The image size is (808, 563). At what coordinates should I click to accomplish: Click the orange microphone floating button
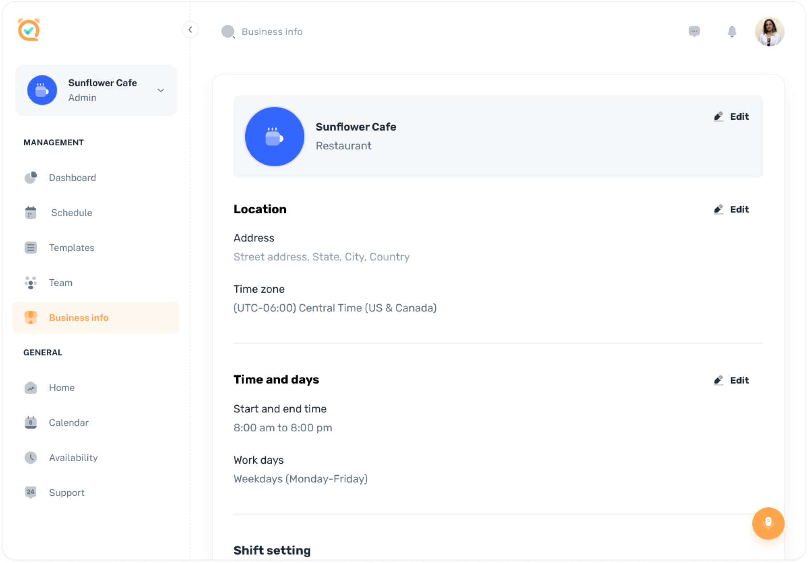(x=768, y=523)
